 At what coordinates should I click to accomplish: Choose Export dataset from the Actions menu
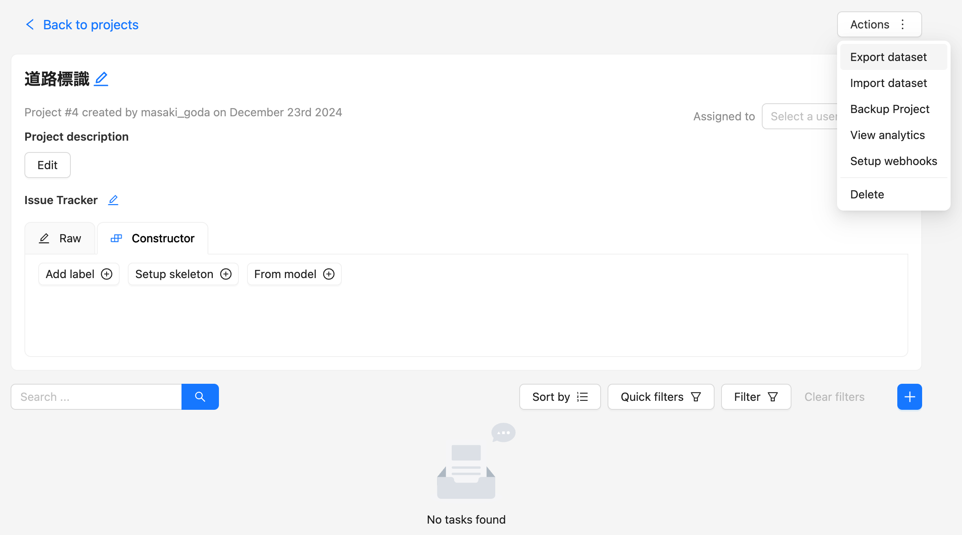click(888, 57)
